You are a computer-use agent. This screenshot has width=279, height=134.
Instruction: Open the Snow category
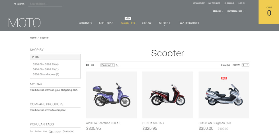147,23
